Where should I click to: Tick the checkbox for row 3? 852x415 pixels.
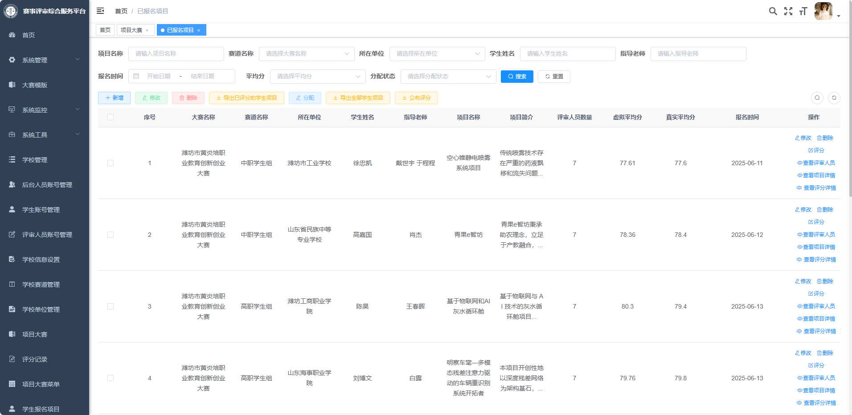[x=111, y=306]
